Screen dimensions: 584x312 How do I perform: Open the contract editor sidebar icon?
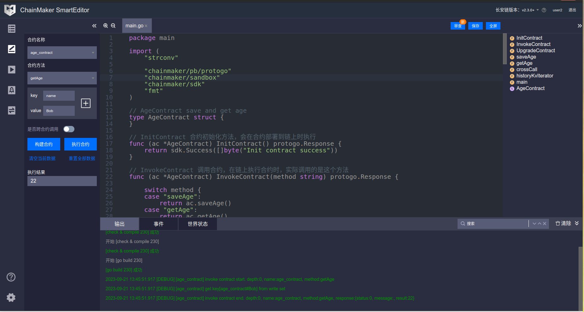(x=12, y=49)
